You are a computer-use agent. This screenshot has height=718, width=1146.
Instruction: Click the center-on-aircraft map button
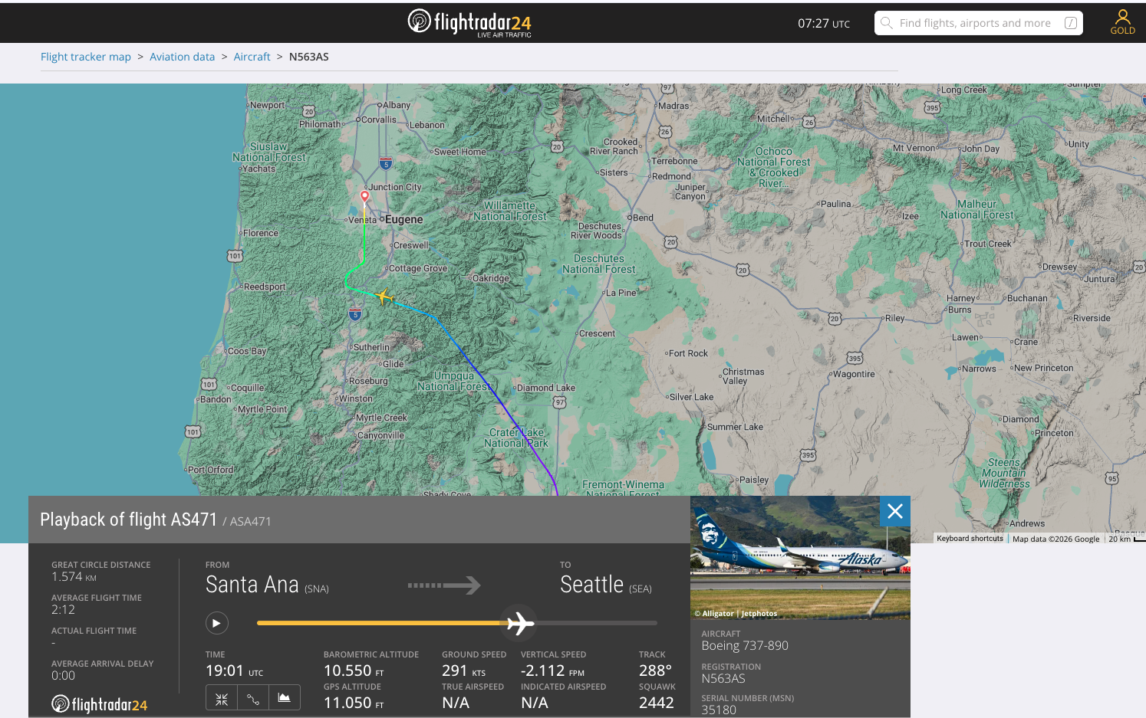[x=222, y=698]
